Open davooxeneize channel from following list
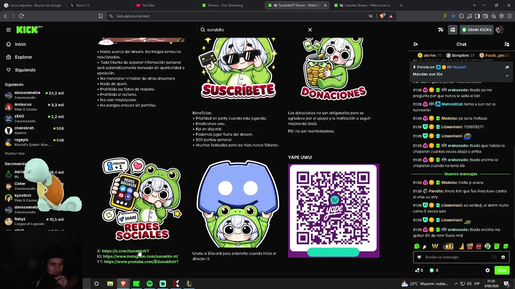 point(34,95)
